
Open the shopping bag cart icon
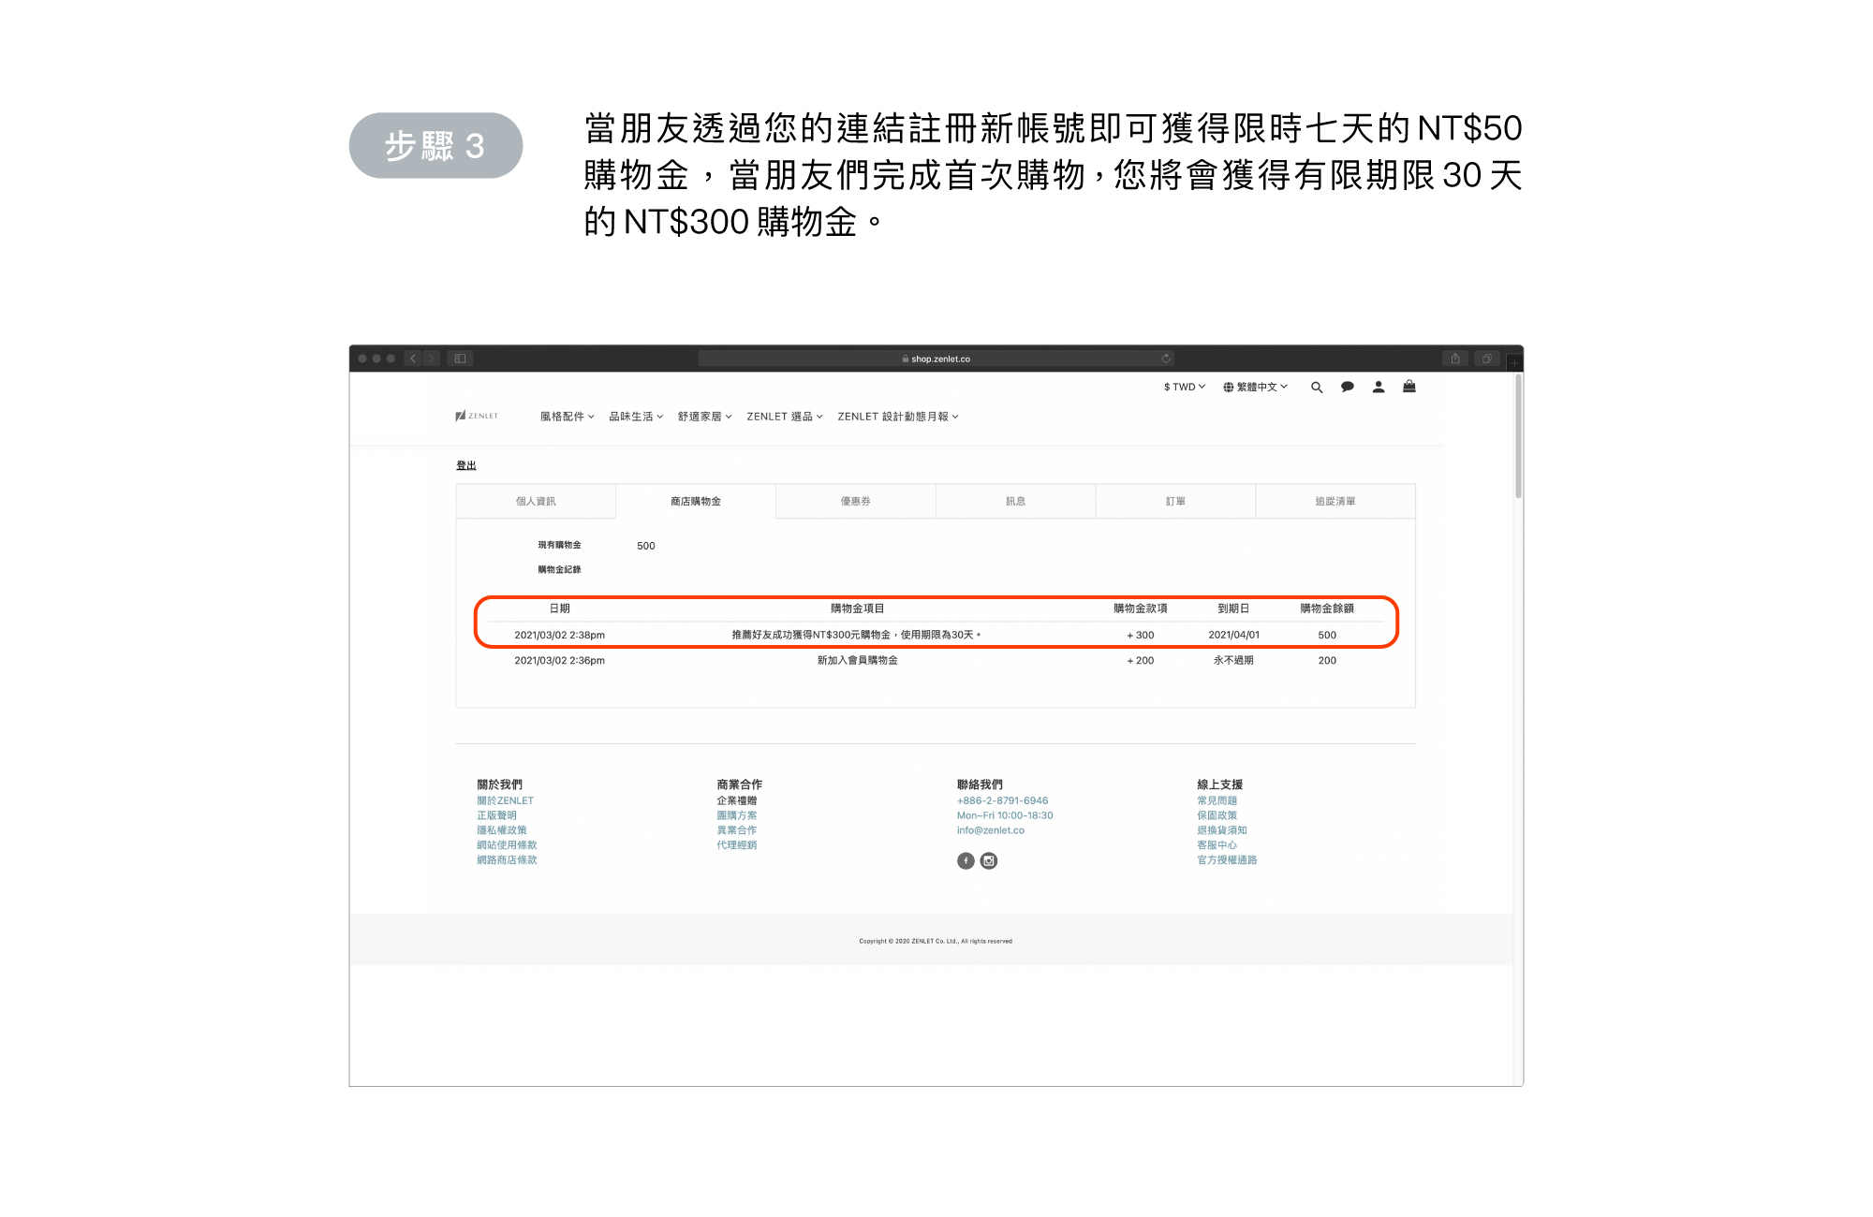(1408, 387)
